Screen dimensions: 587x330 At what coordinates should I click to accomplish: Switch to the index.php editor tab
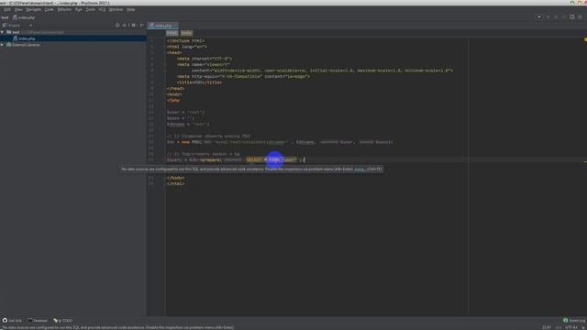click(x=161, y=26)
